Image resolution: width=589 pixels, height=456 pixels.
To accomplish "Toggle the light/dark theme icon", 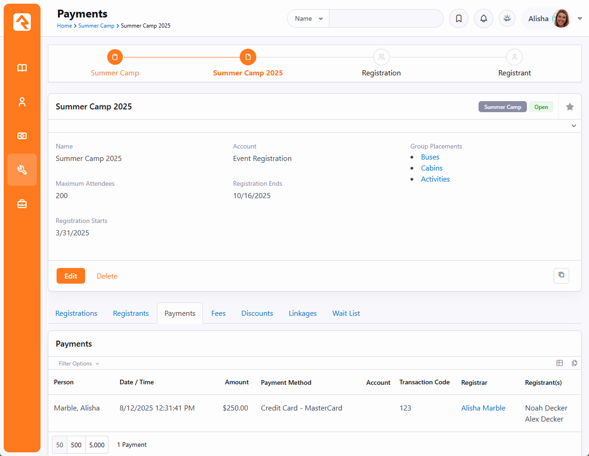I will [x=507, y=18].
